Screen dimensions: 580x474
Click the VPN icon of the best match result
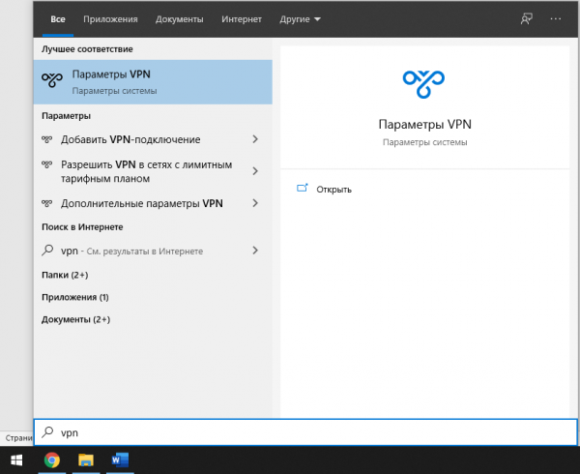[52, 82]
